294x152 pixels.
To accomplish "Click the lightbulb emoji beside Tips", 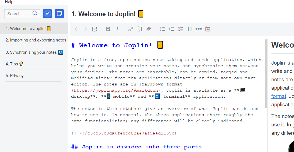I will point(21,64).
